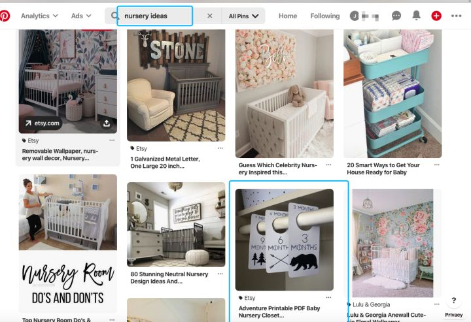Go to the Home tab

point(288,16)
